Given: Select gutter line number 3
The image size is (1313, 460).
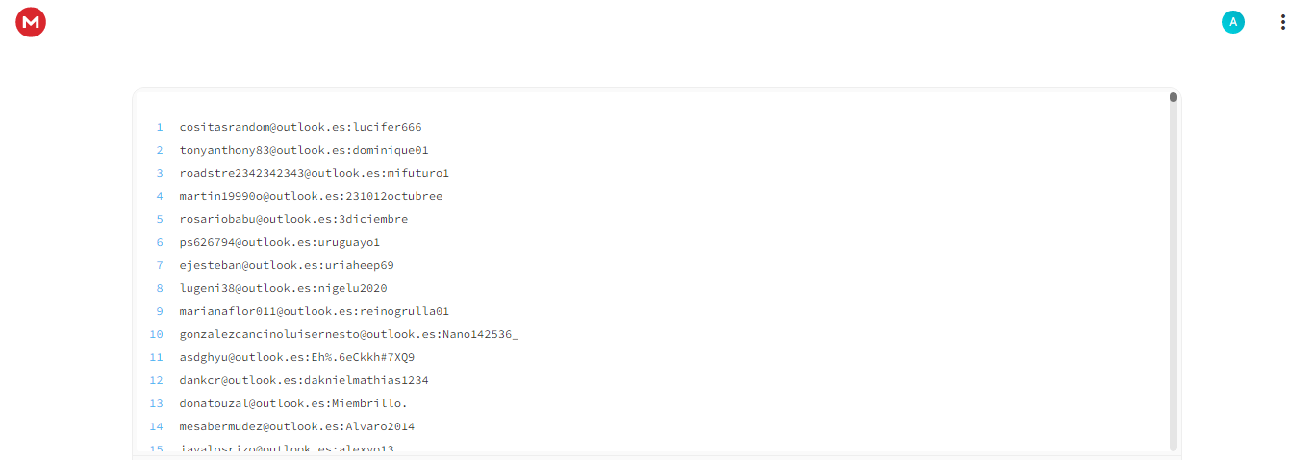Looking at the screenshot, I should (160, 173).
